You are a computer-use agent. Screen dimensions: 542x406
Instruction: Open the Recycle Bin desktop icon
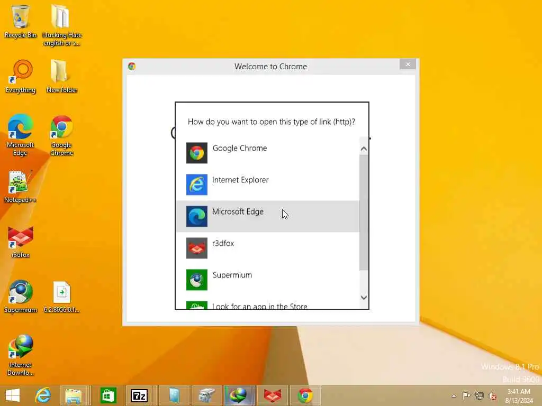point(21,21)
